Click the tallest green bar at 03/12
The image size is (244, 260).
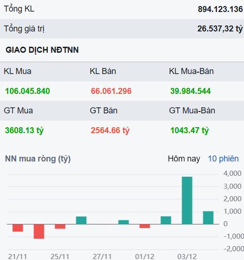pos(187,200)
